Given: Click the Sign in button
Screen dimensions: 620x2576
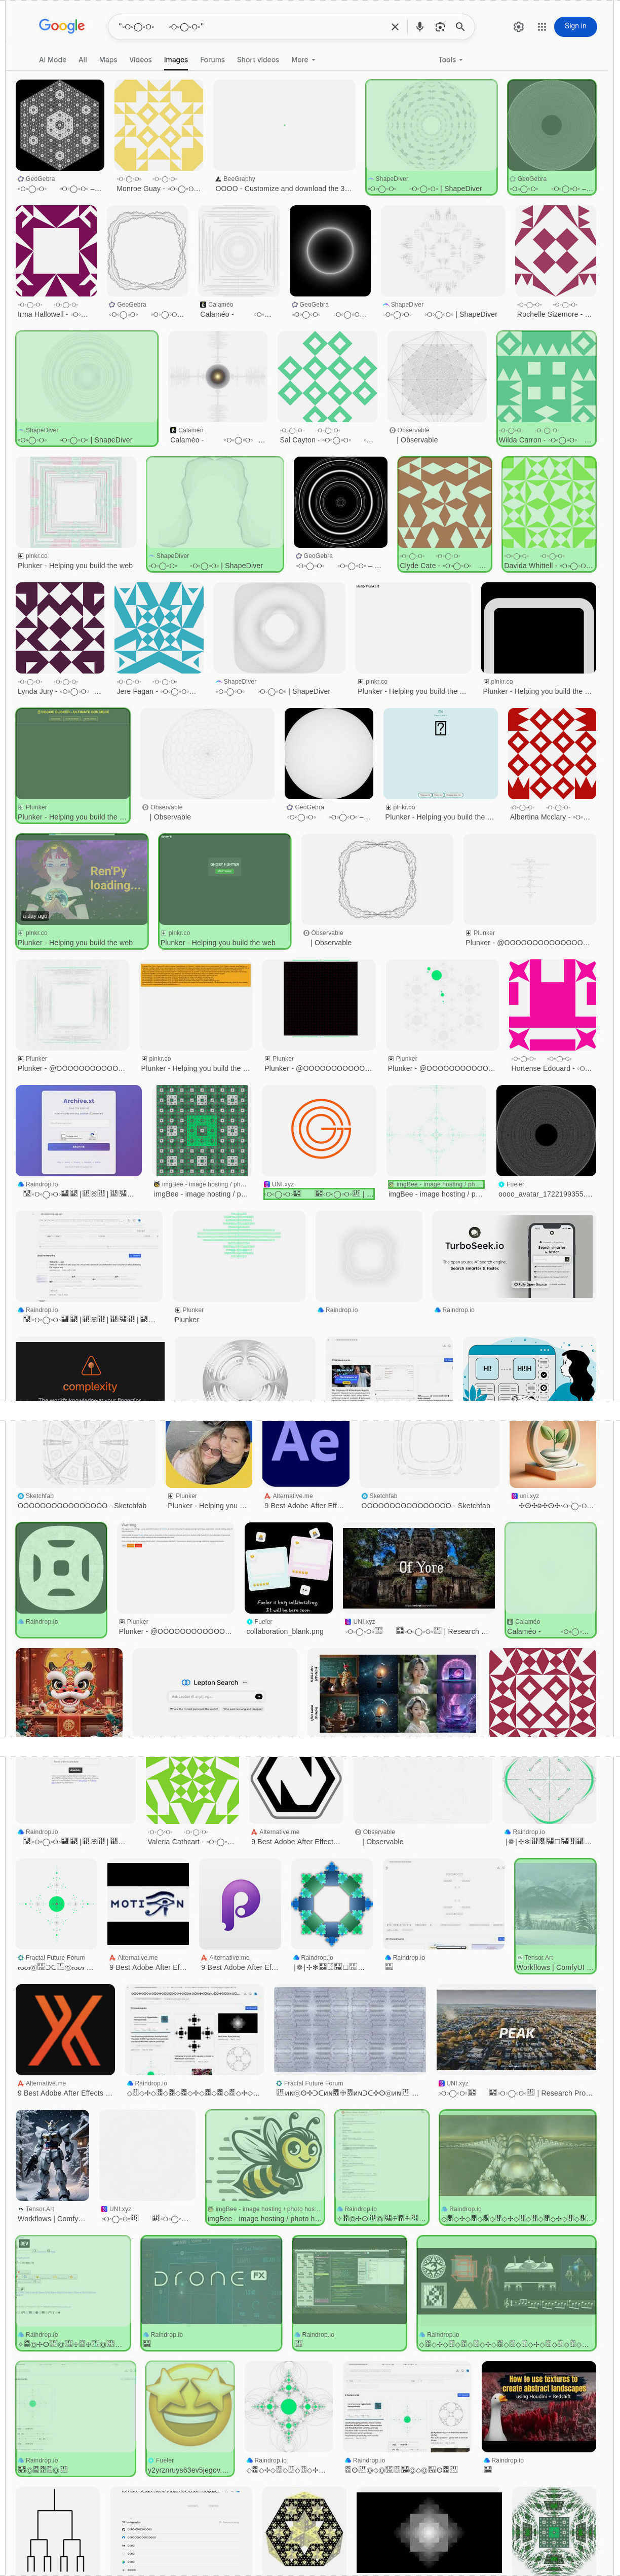Looking at the screenshot, I should 575,26.
